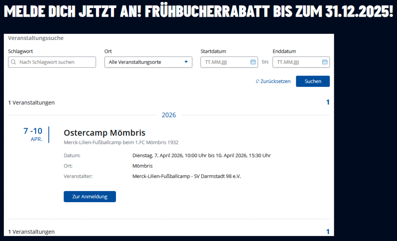The width and height of the screenshot is (397, 241).
Task: Click the bottom '1 Veranstaltungen' count text
Action: click(31, 232)
